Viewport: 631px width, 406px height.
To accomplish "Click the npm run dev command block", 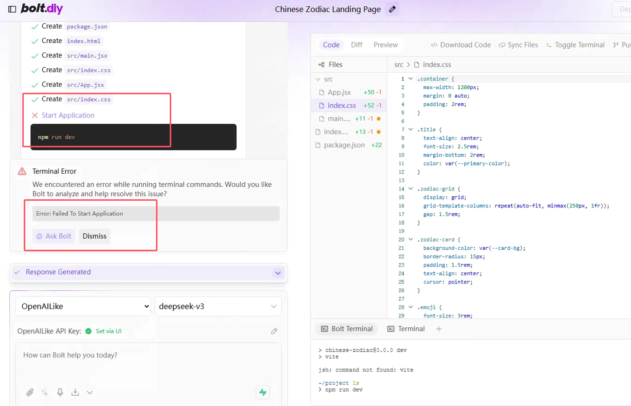I will click(x=133, y=137).
